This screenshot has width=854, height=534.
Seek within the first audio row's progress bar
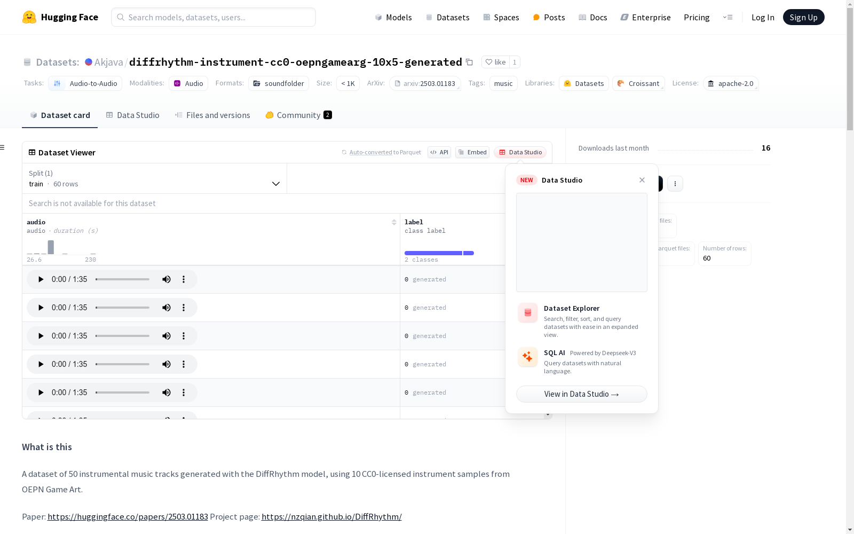[x=123, y=279]
